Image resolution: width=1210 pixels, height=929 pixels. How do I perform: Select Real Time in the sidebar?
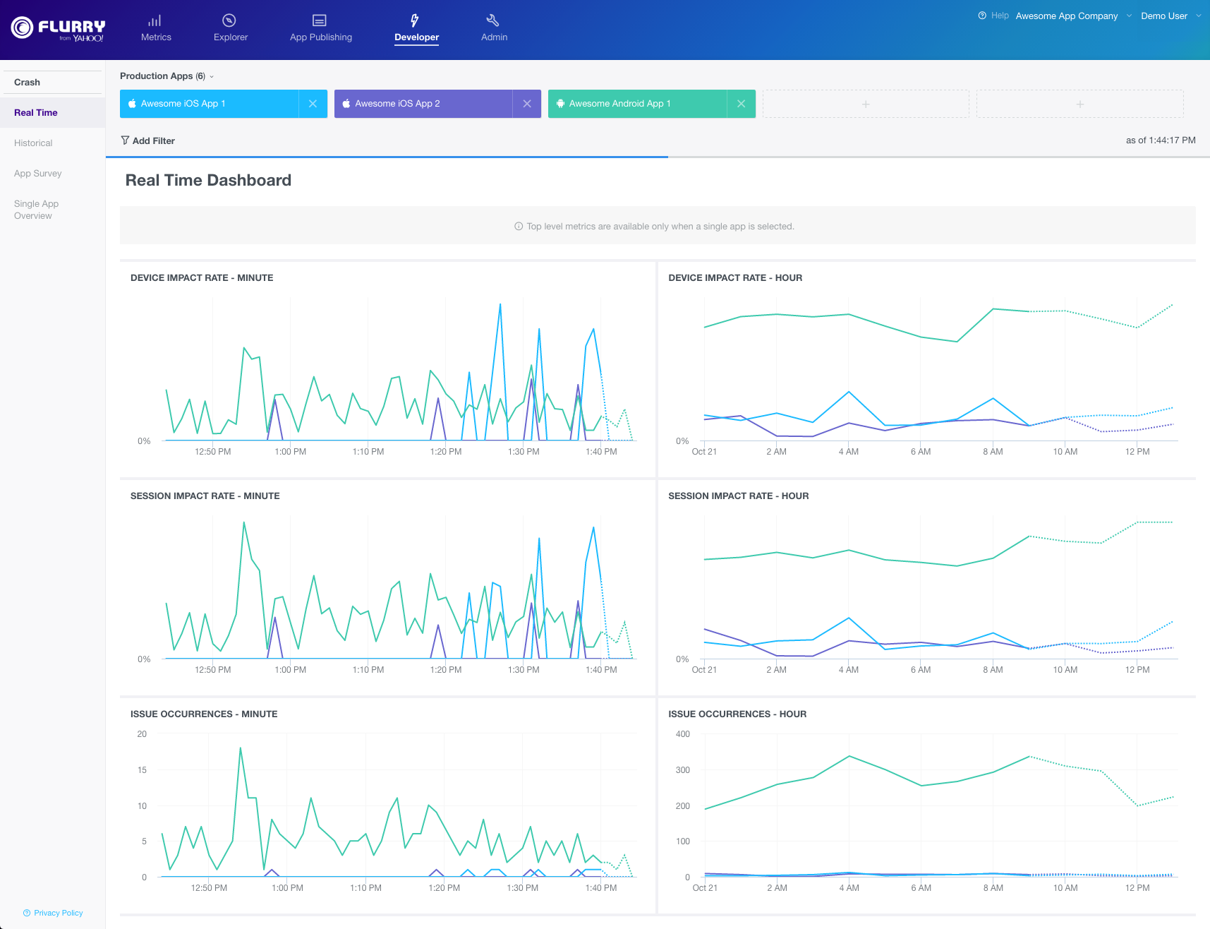point(52,113)
